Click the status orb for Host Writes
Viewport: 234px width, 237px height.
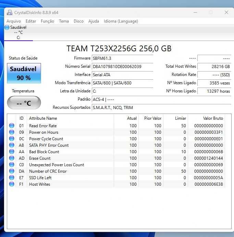pos(12,184)
